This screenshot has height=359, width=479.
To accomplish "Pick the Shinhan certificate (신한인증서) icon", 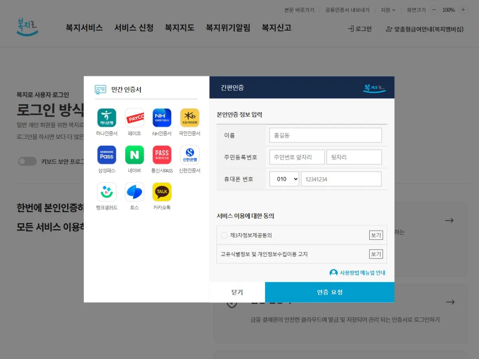I will [x=190, y=155].
